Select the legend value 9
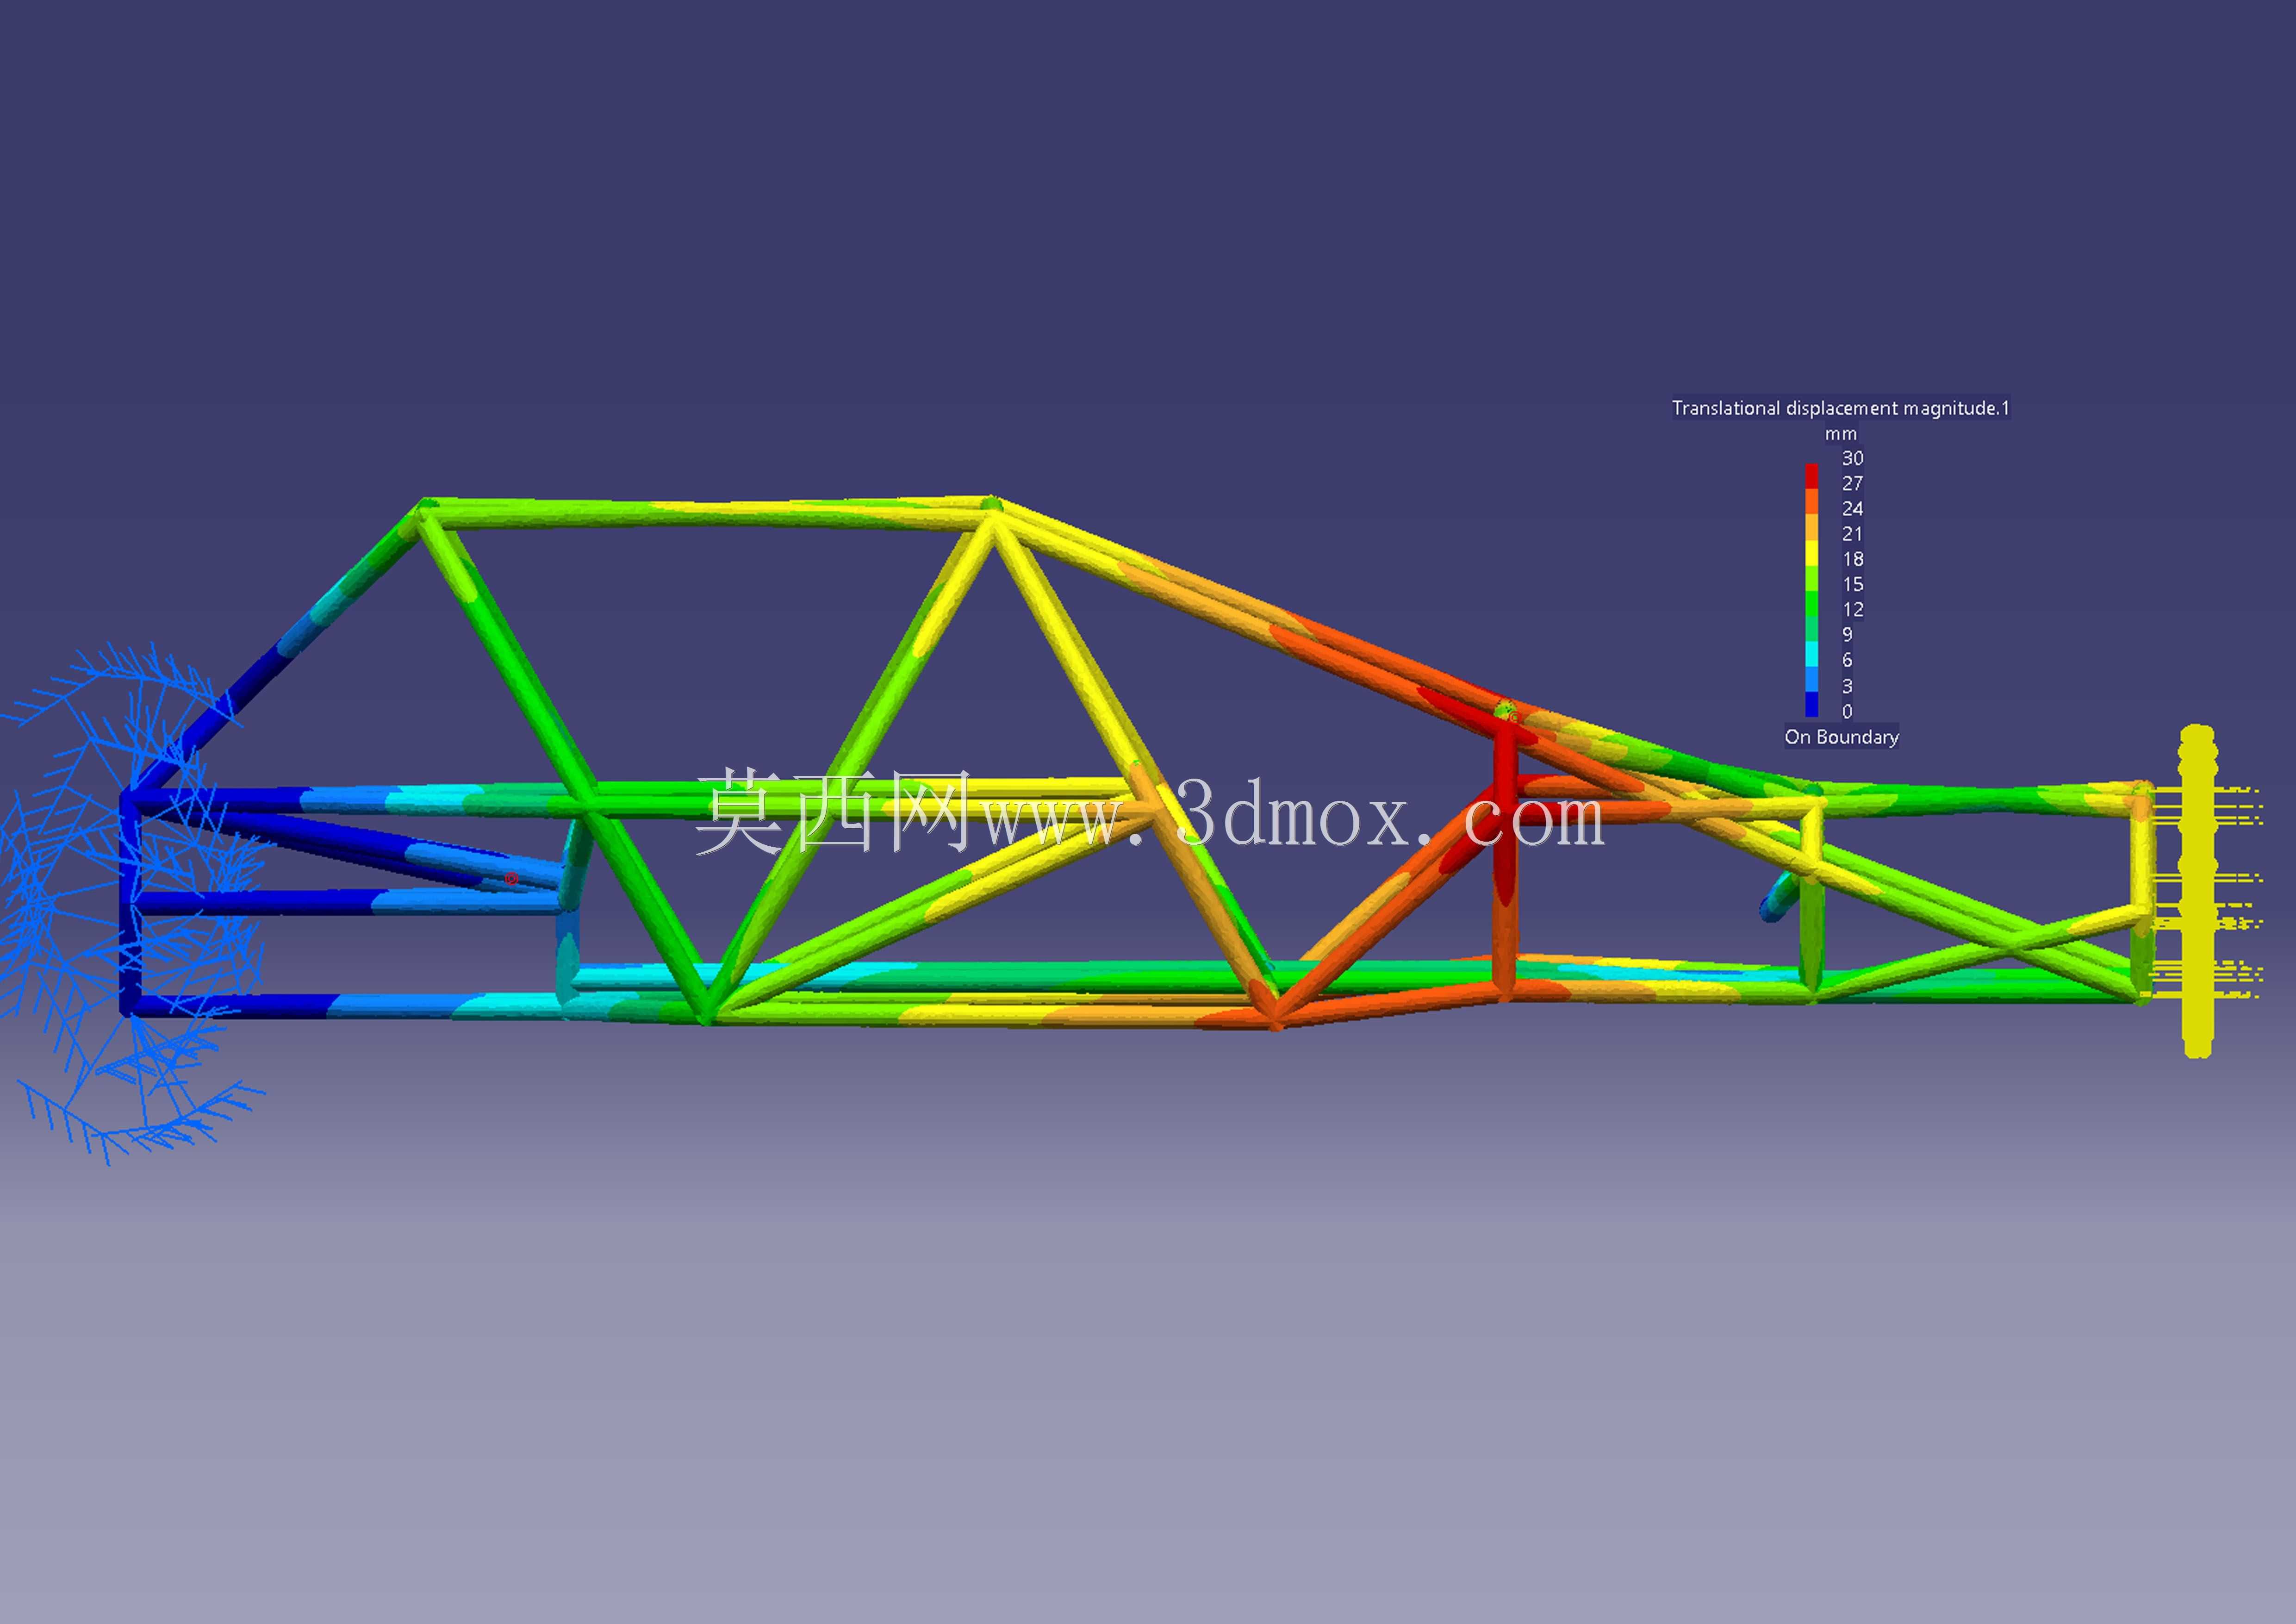The width and height of the screenshot is (2296, 1624). (x=1847, y=634)
